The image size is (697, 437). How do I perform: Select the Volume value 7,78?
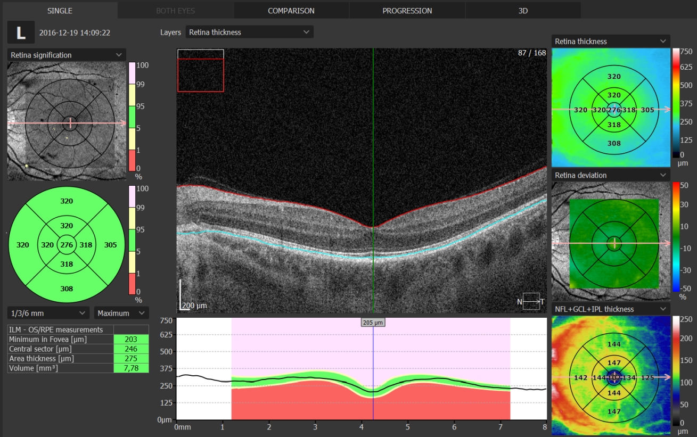131,368
